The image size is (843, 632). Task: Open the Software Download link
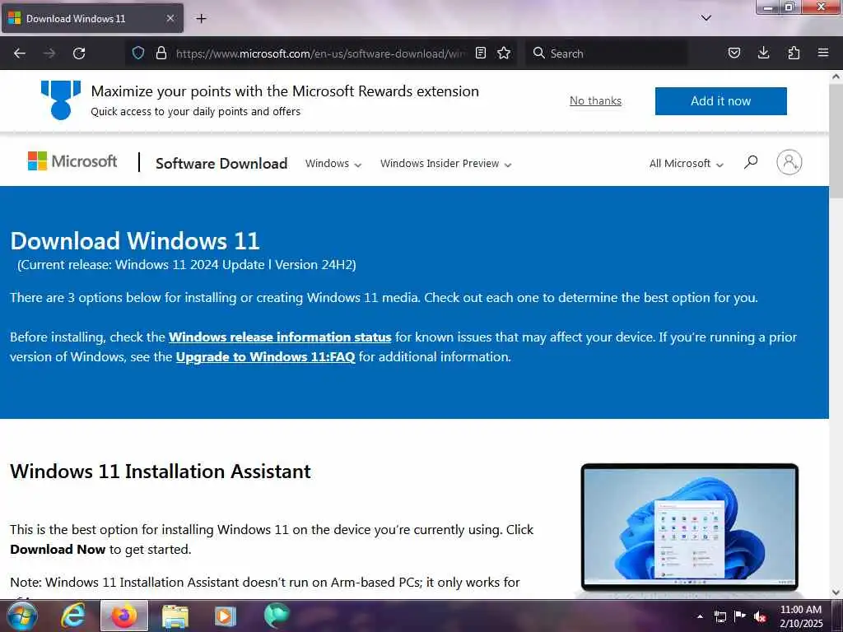click(221, 164)
